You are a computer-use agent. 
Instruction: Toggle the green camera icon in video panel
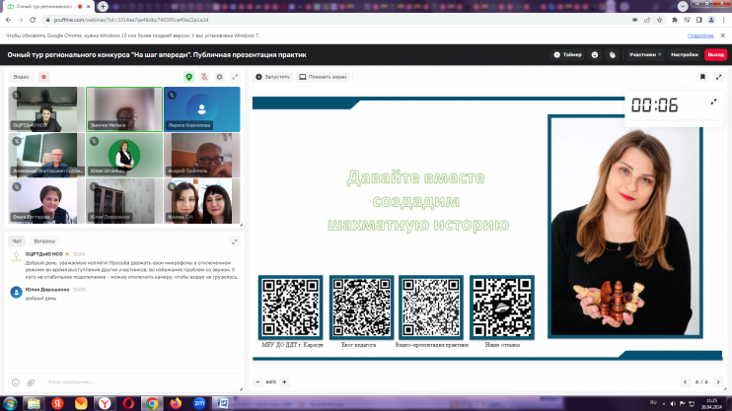pyautogui.click(x=189, y=76)
